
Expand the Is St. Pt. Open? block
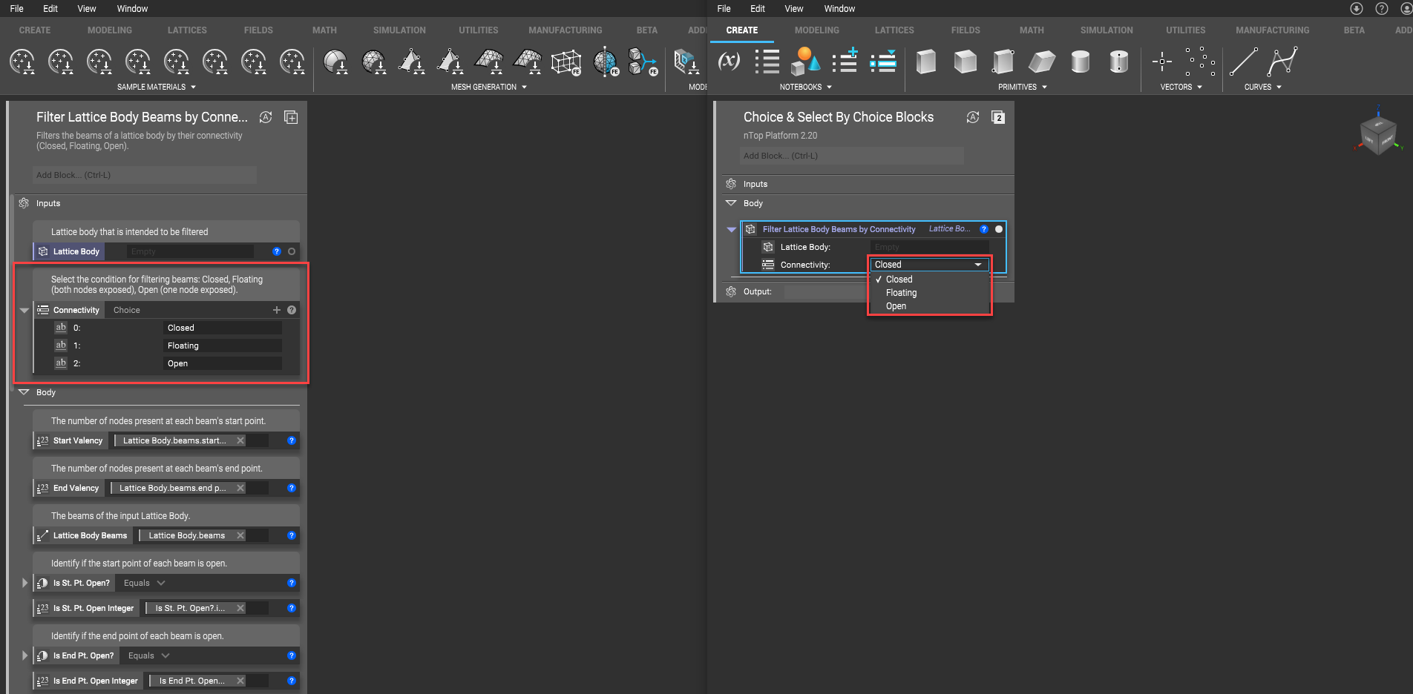click(24, 583)
